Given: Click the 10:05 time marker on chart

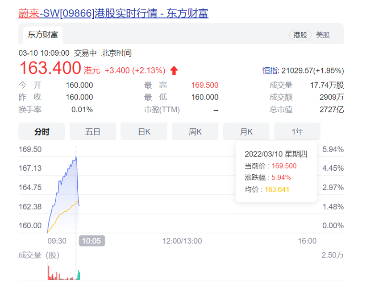Looking at the screenshot, I should 92,241.
